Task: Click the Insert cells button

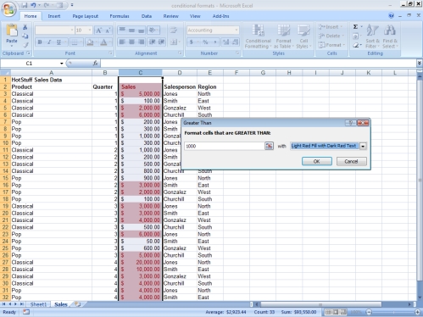Action: (x=330, y=27)
